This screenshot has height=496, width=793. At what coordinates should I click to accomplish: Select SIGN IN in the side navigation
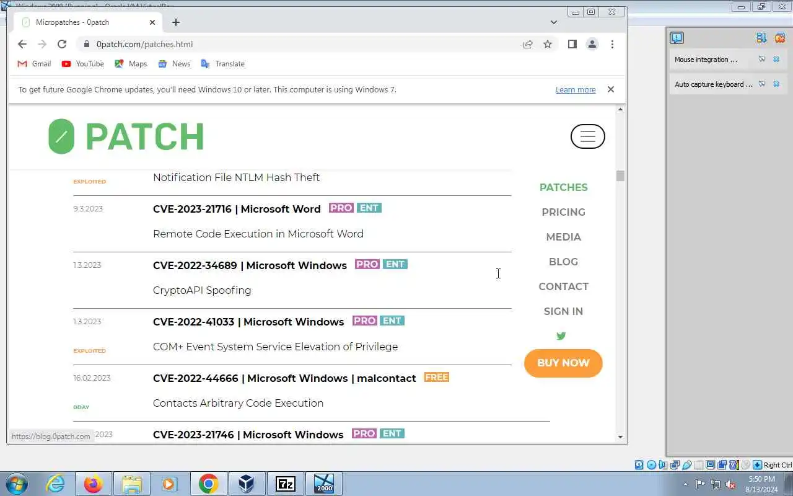coord(563,311)
